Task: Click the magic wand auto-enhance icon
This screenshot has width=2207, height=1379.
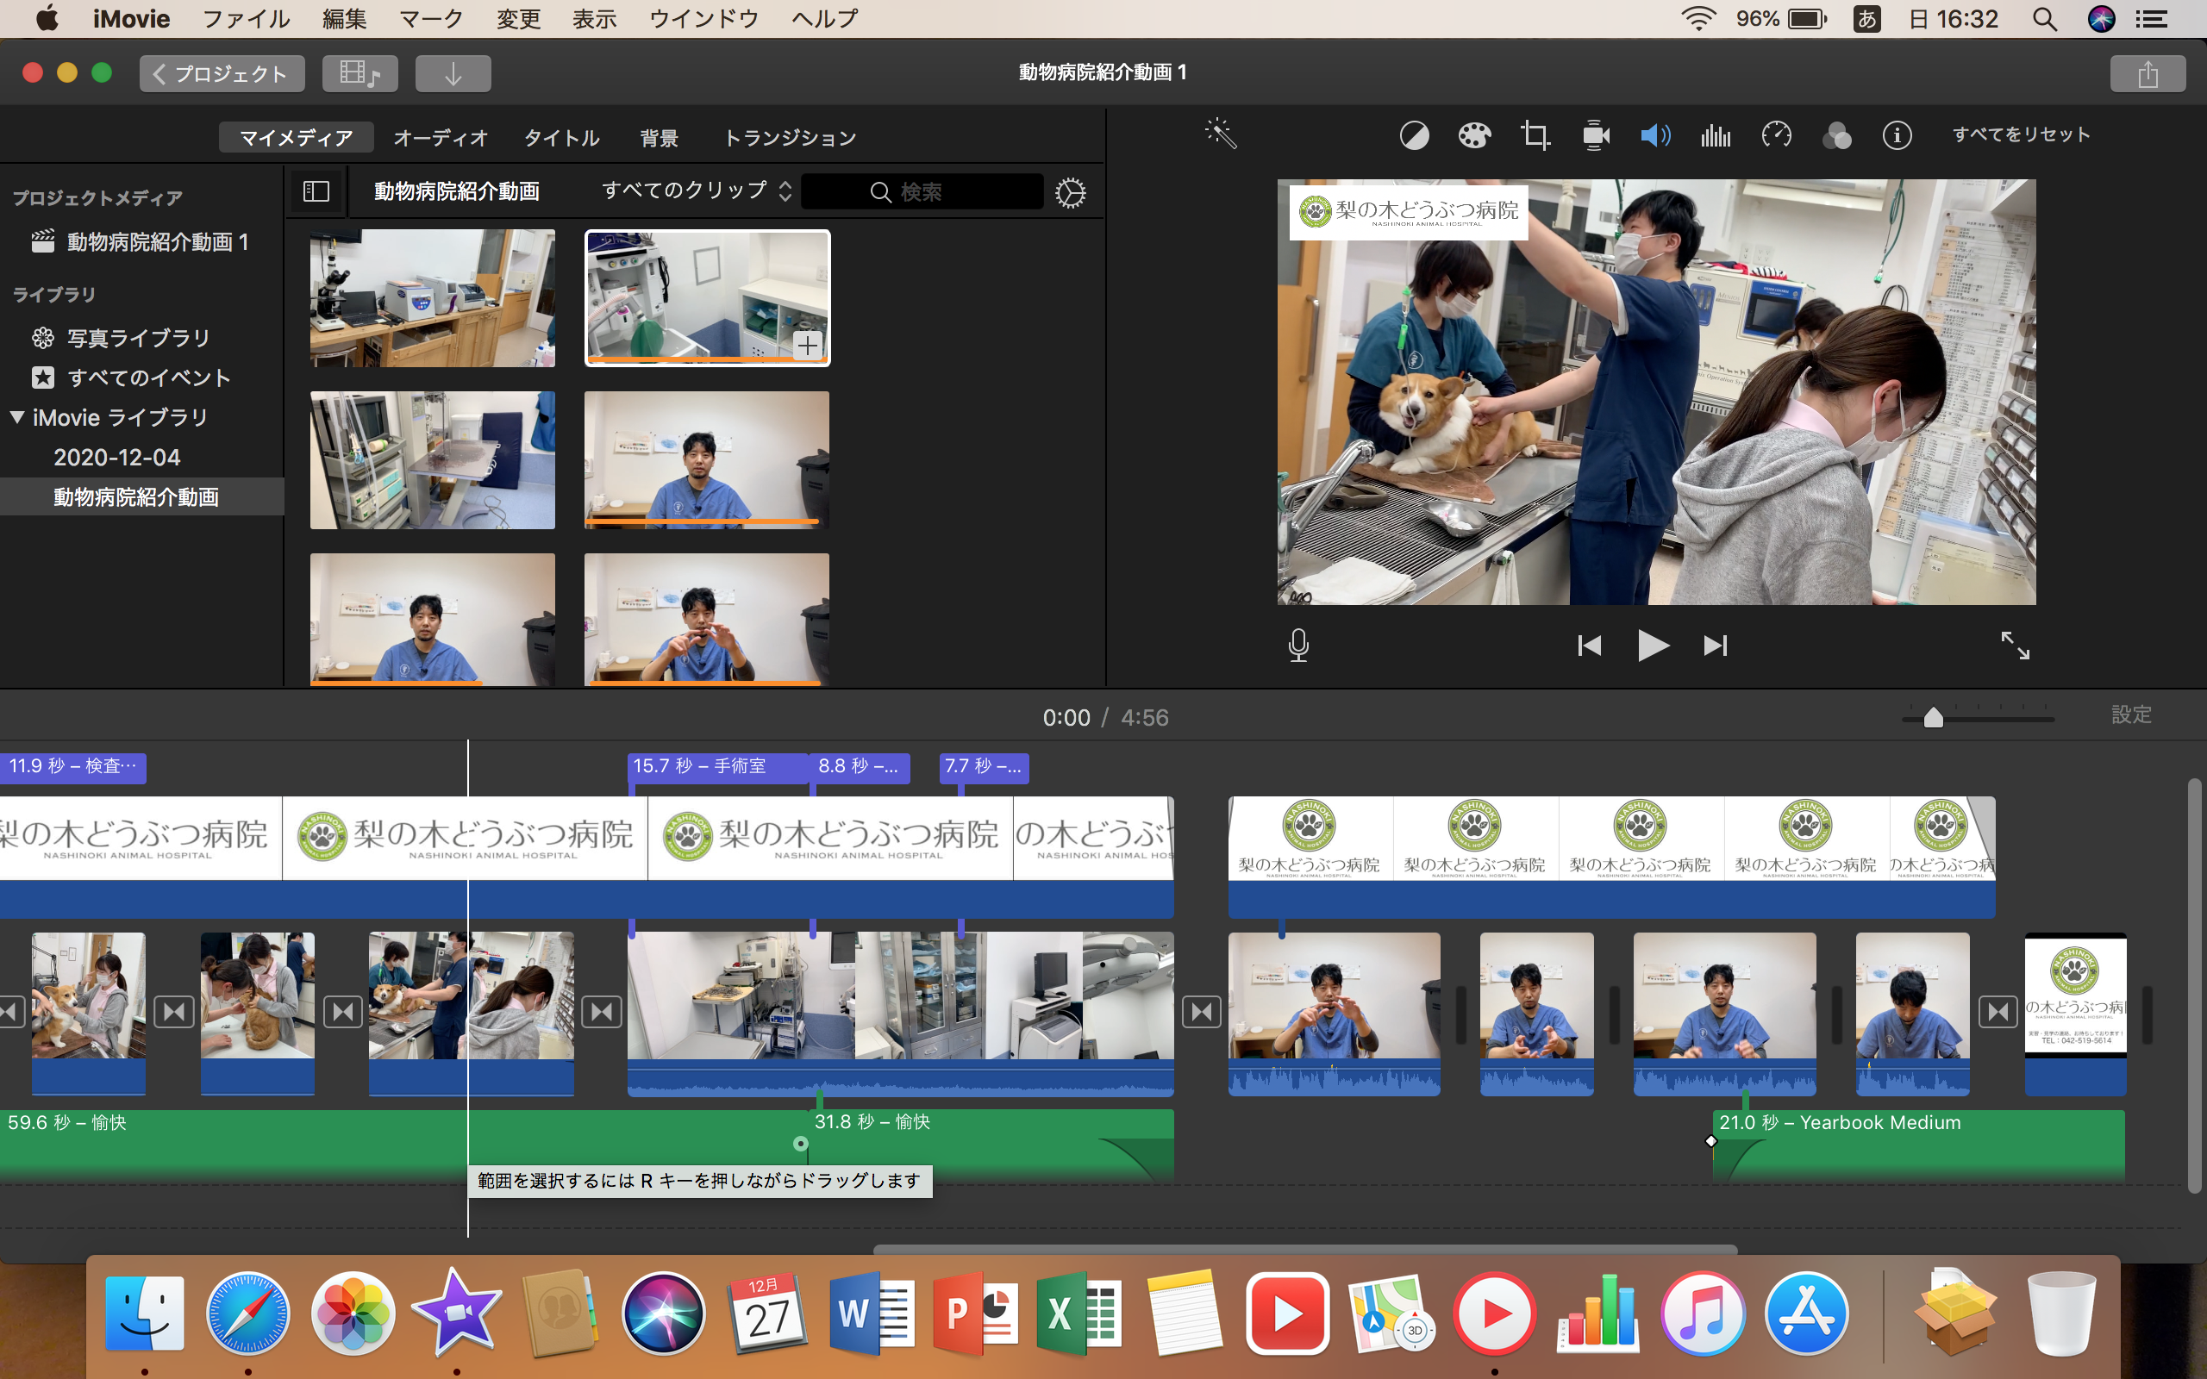Action: point(1220,134)
